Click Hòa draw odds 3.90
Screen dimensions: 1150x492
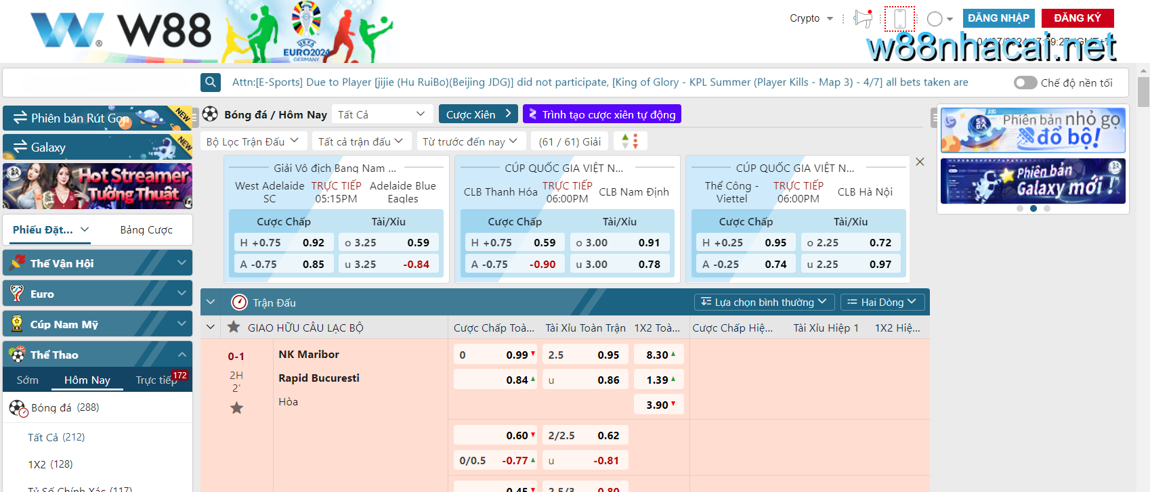tap(658, 405)
